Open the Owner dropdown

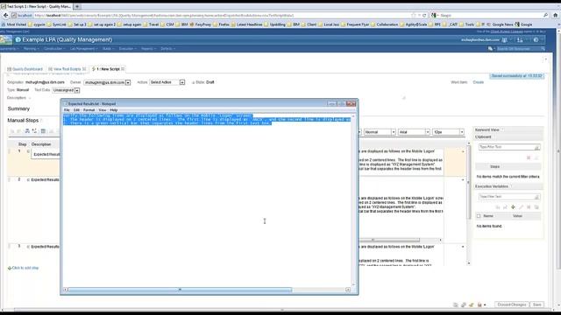tap(128, 82)
